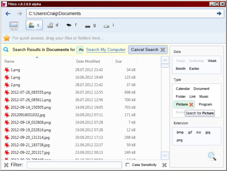Click the scroll up arrow button

[165, 60]
